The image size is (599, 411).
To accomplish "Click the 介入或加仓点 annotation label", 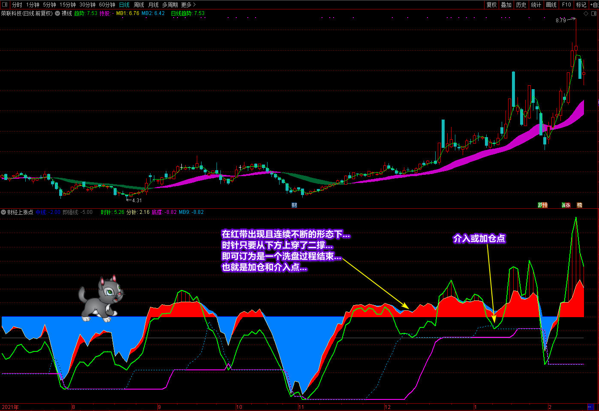I will (479, 239).
